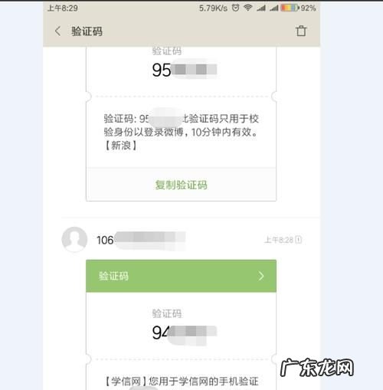Tap the 验证码 page title
Image resolution: width=383 pixels, height=390 pixels.
click(87, 31)
